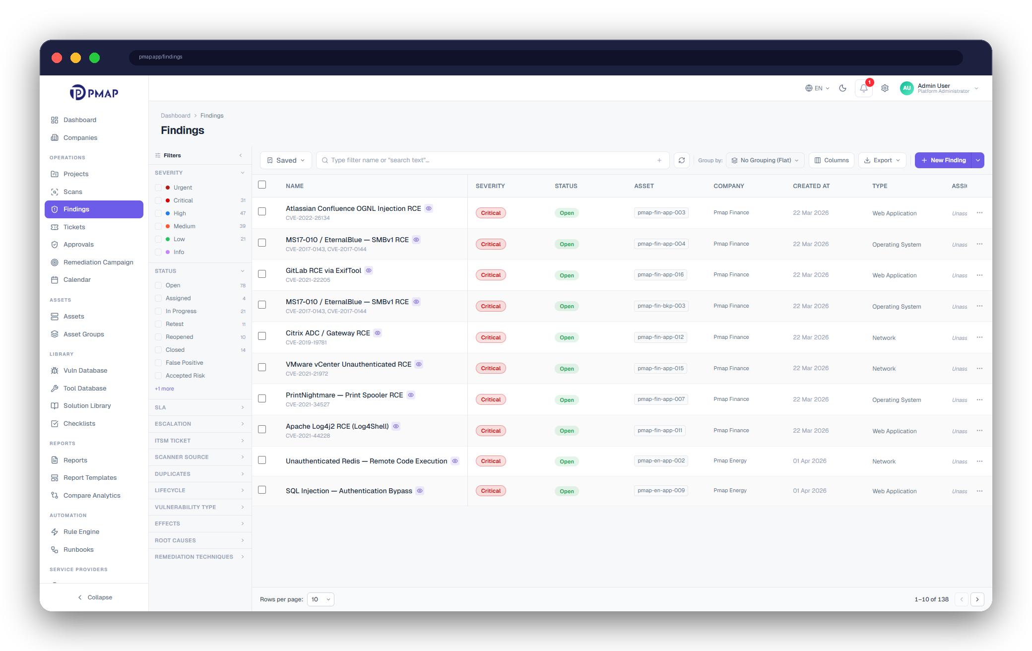This screenshot has height=651, width=1032.
Task: Open the rows per page dropdown
Action: click(321, 599)
